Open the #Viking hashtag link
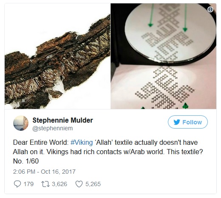This screenshot has height=198, width=221. pyautogui.click(x=82, y=142)
